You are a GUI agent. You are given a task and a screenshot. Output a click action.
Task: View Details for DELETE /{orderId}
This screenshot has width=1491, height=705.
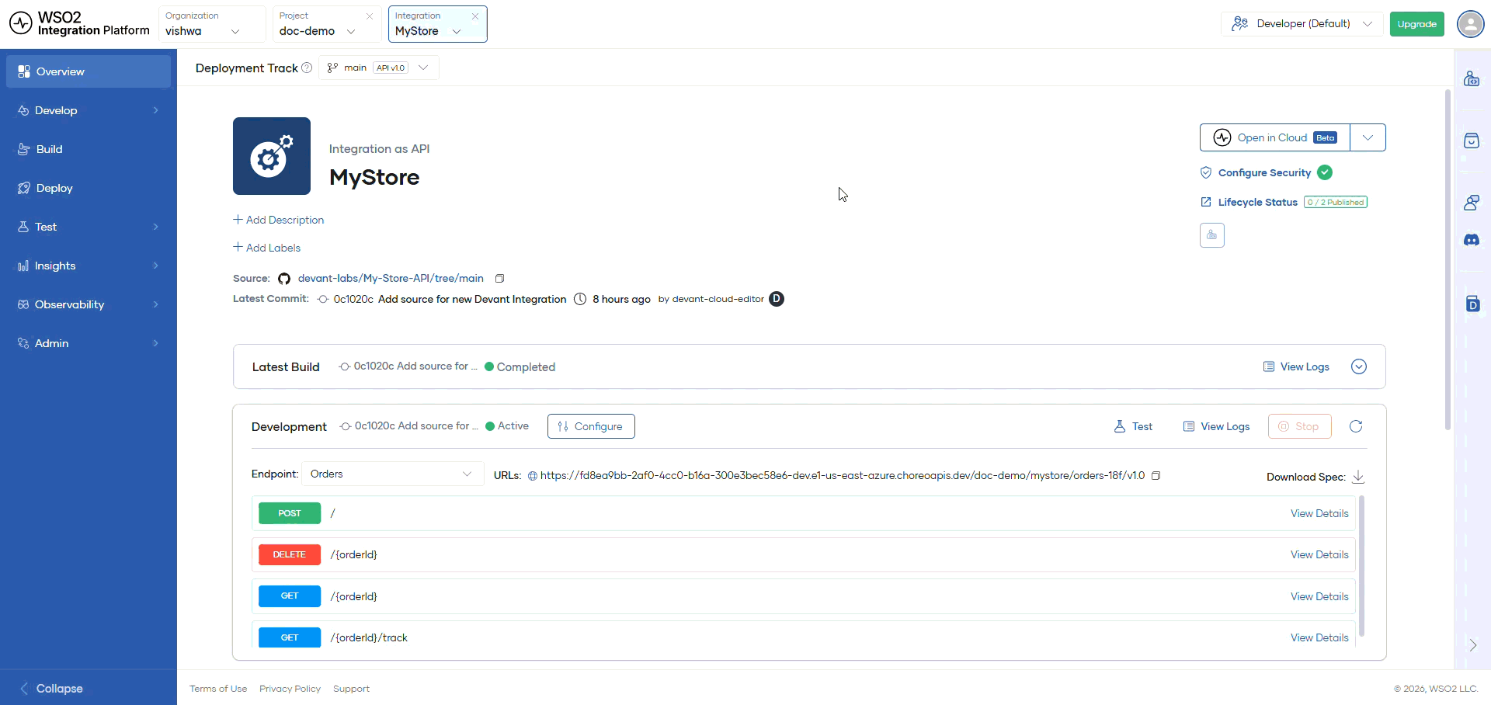pos(1319,554)
